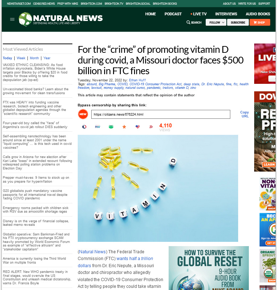Viewport: 277px width, 290px height.
Task: Open 'G20 globalists push' article
Action: [x=35, y=194]
